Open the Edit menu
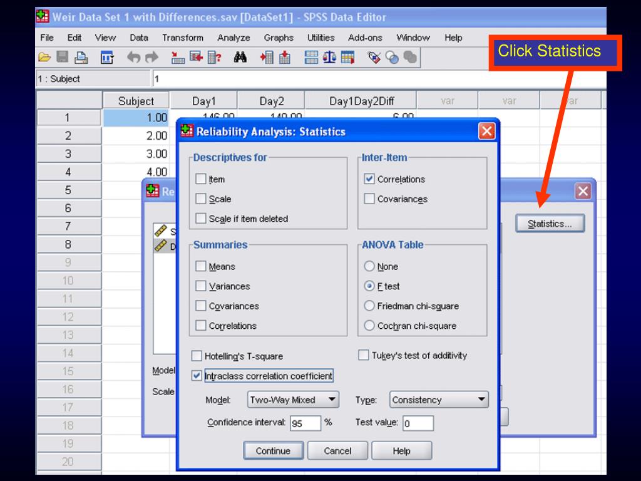Screen dimensions: 641x481 click(x=74, y=38)
